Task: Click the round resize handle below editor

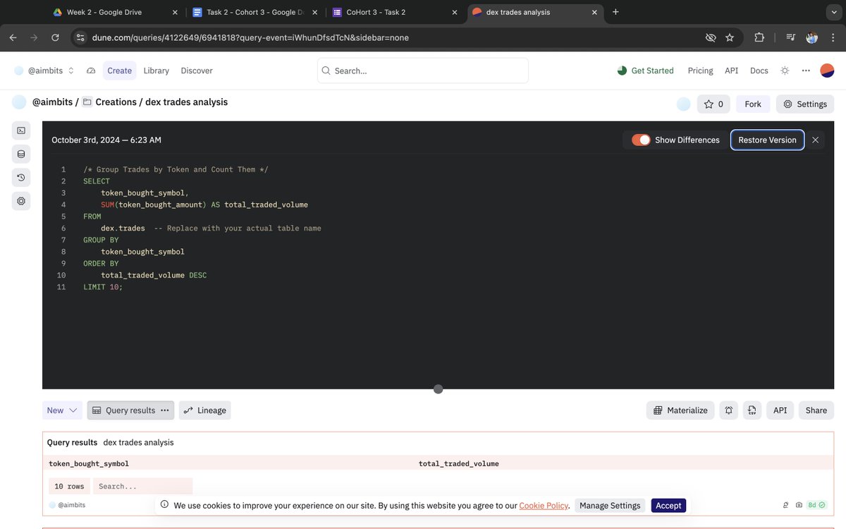Action: pos(438,389)
